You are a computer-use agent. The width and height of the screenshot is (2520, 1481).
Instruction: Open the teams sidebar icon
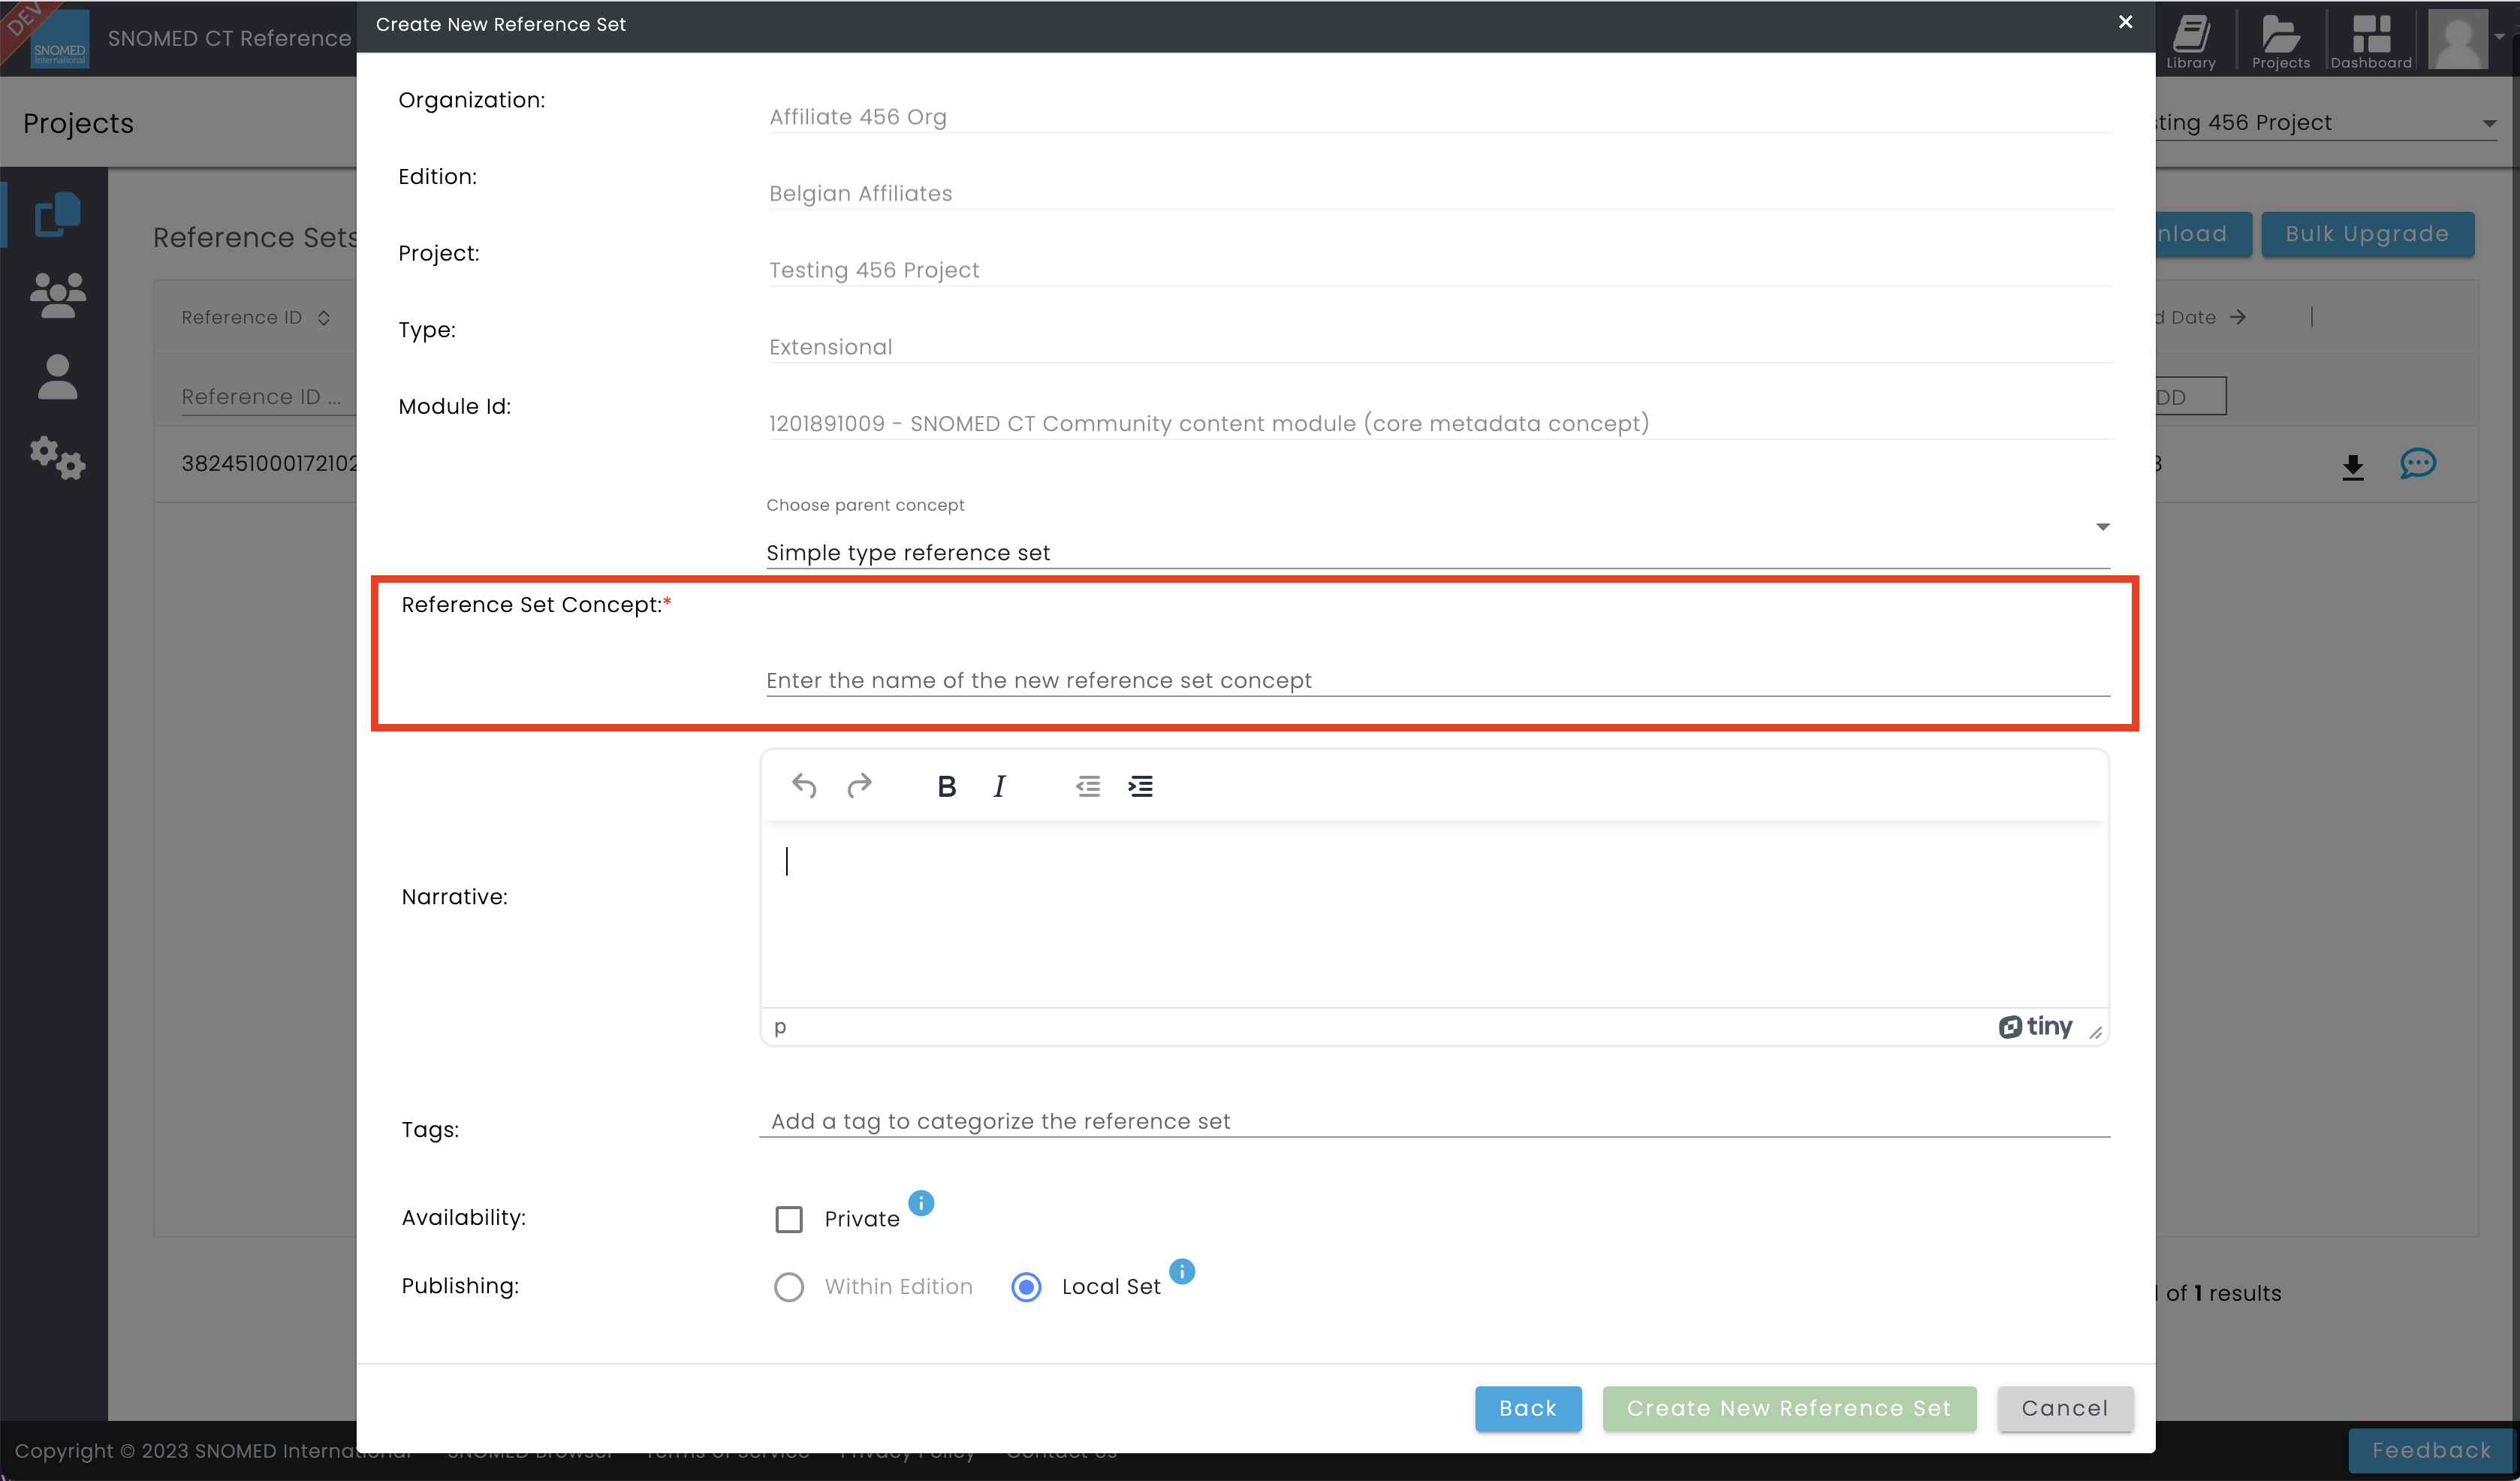[57, 296]
